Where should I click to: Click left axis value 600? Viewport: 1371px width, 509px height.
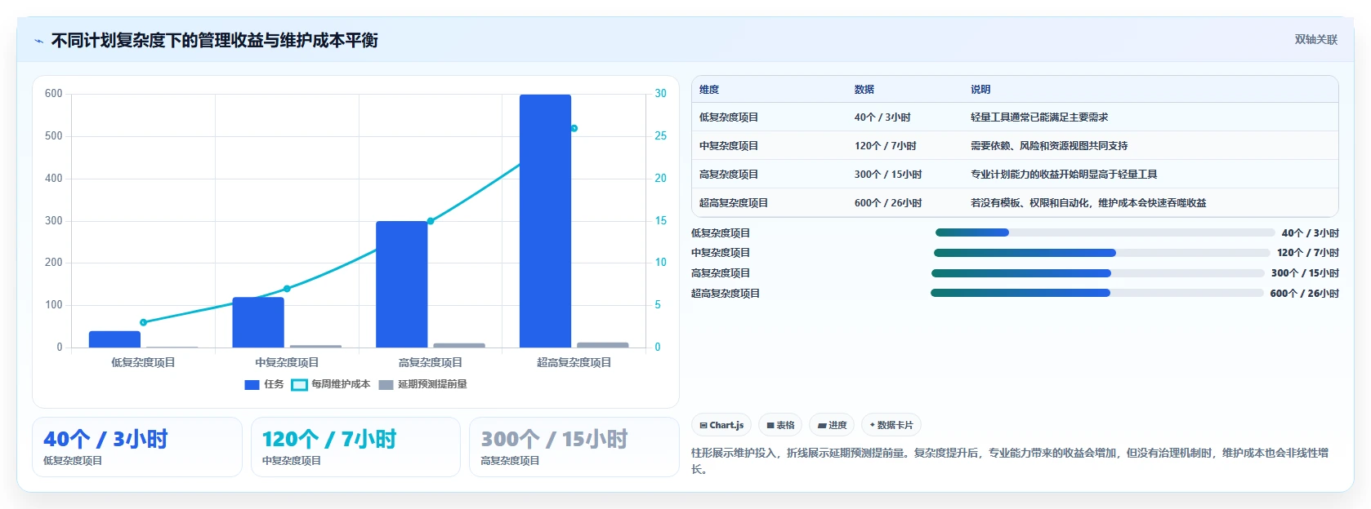53,94
